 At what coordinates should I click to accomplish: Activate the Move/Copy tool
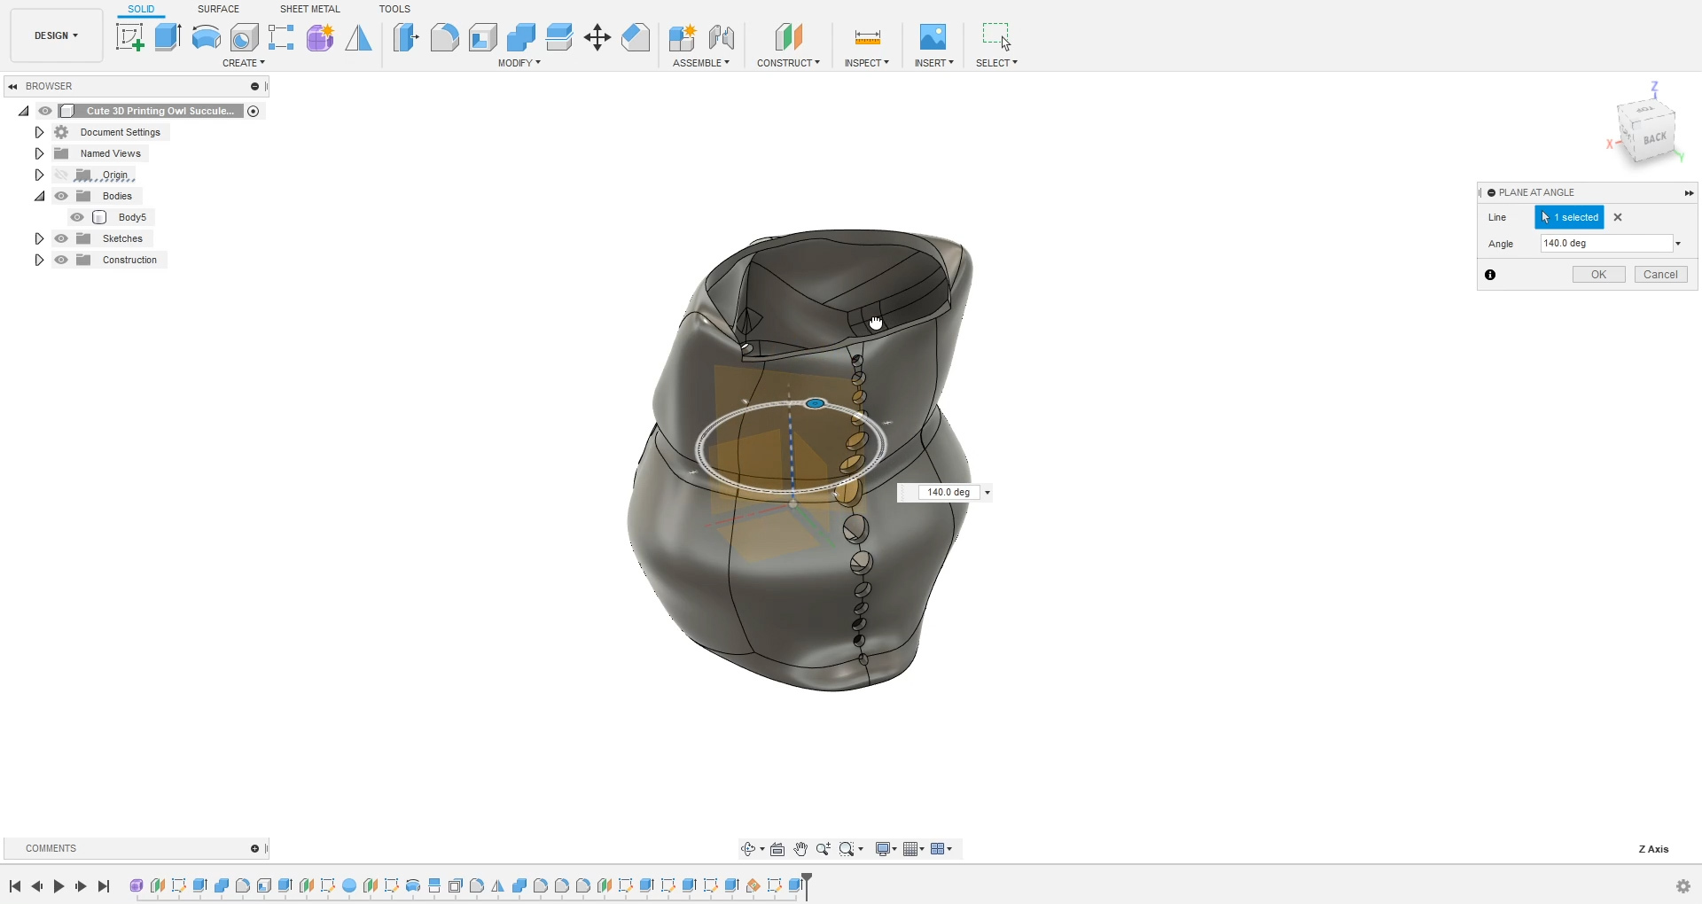coord(597,37)
